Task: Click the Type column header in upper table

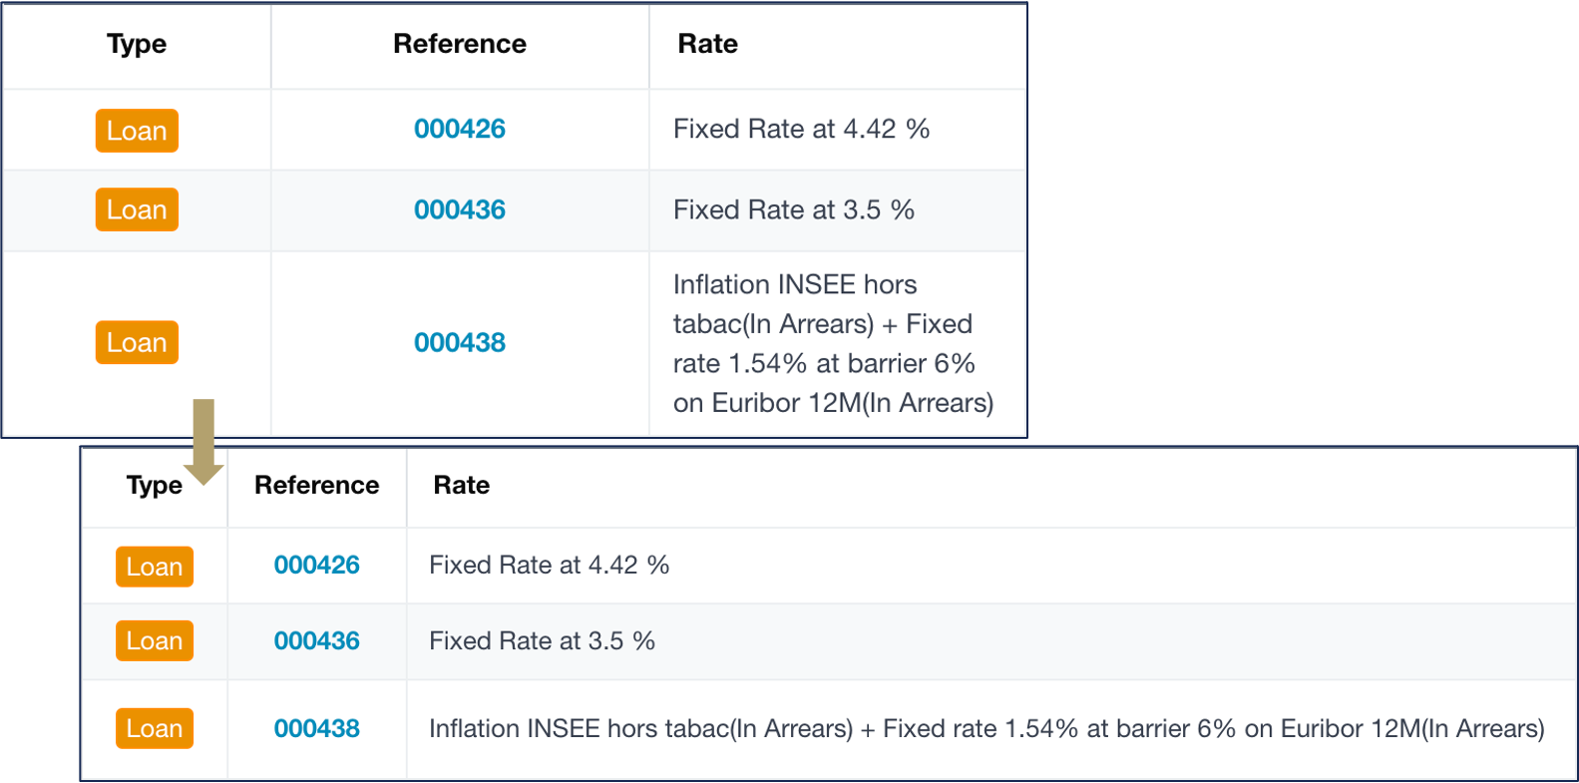Action: (137, 44)
